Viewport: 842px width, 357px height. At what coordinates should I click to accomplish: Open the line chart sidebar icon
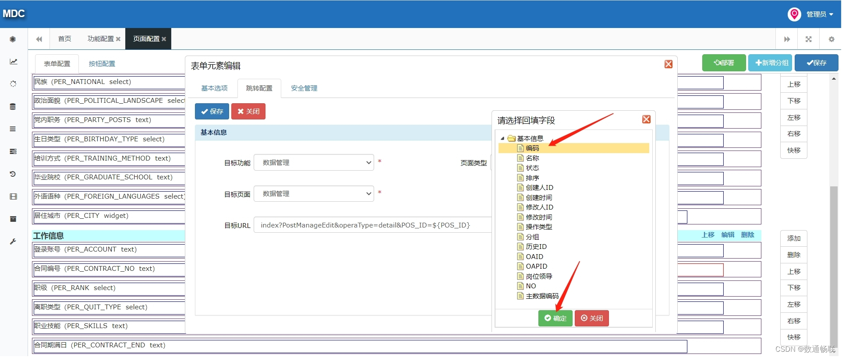(13, 62)
